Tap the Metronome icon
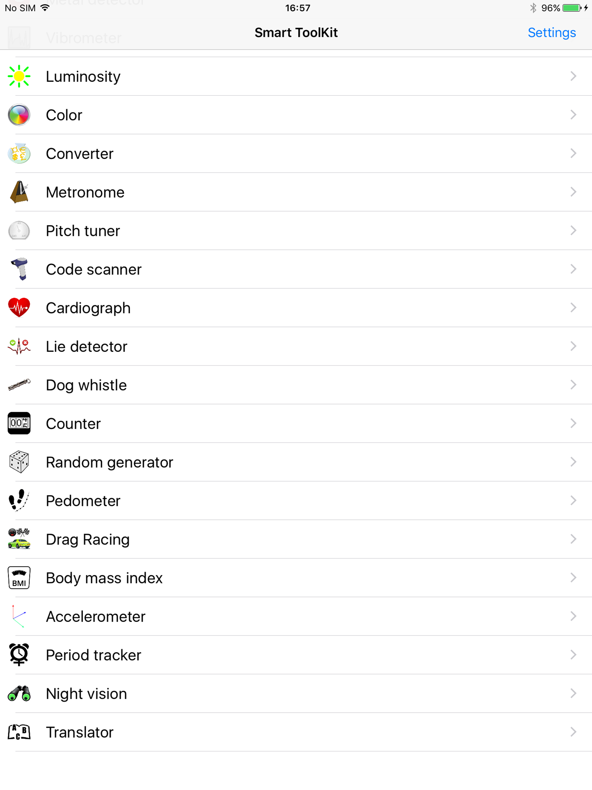592x790 pixels. (x=19, y=192)
